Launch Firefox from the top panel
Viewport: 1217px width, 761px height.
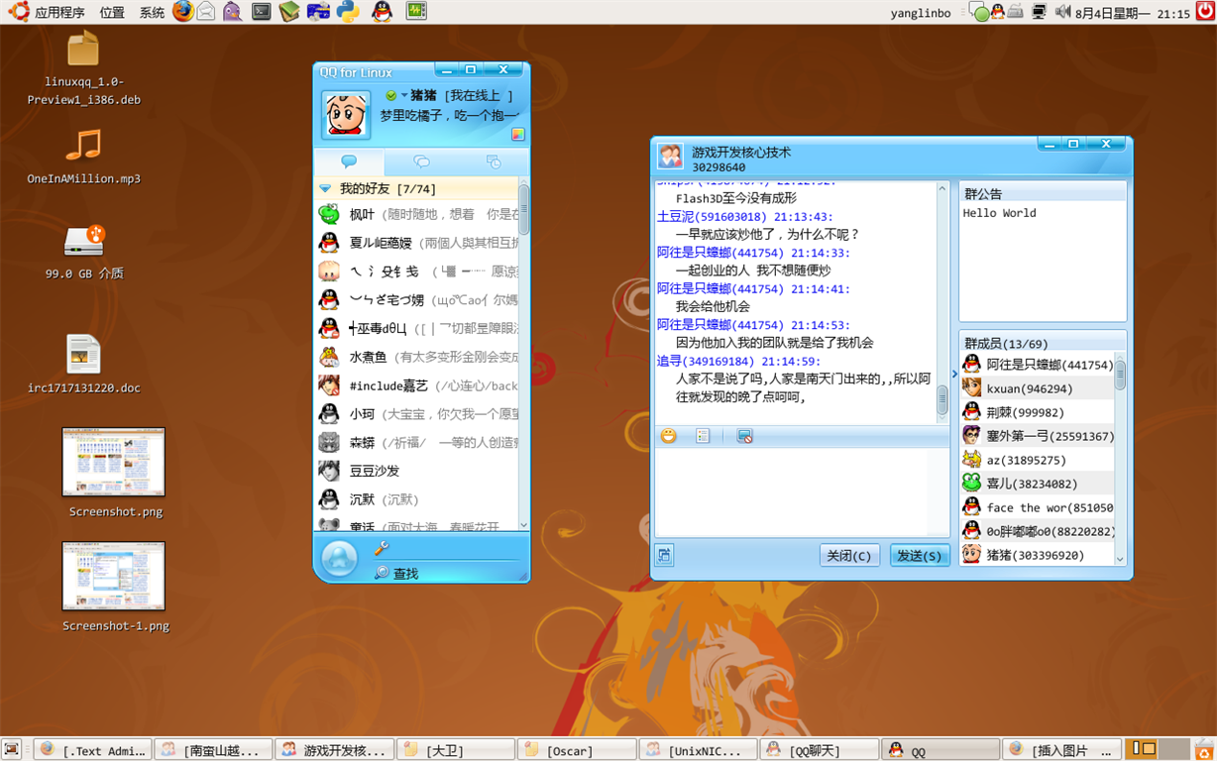(182, 12)
